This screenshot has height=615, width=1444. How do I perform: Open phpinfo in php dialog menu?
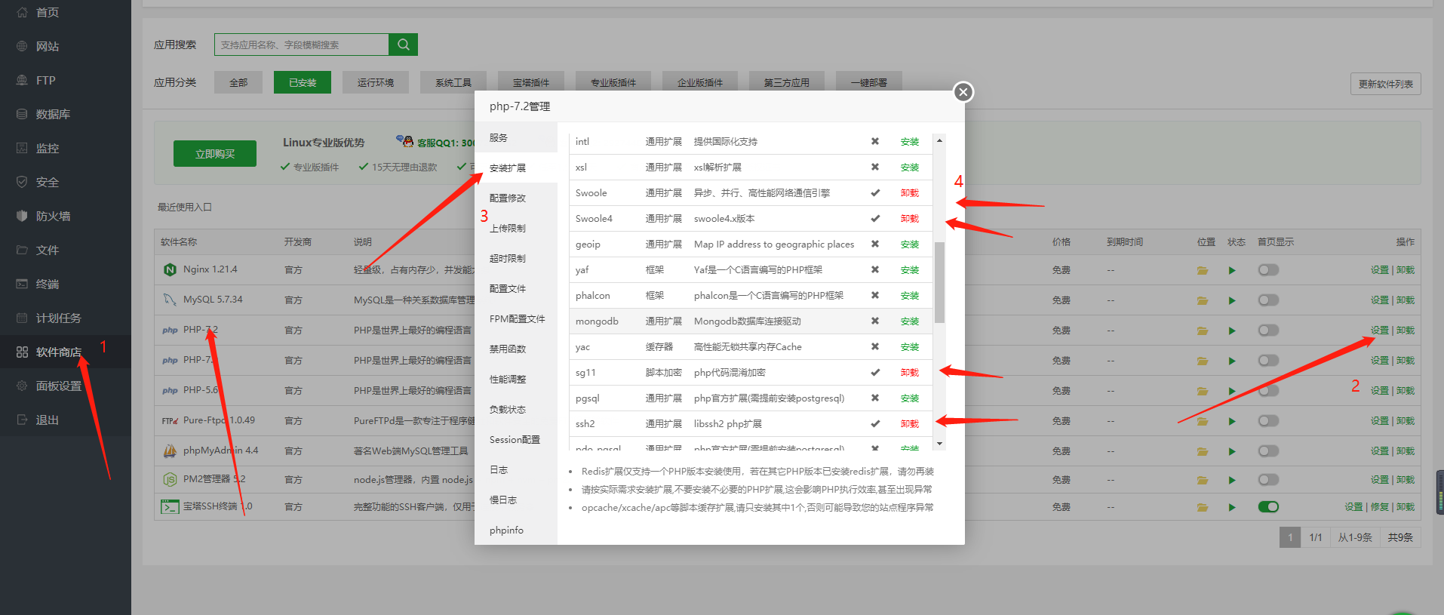tap(516, 530)
